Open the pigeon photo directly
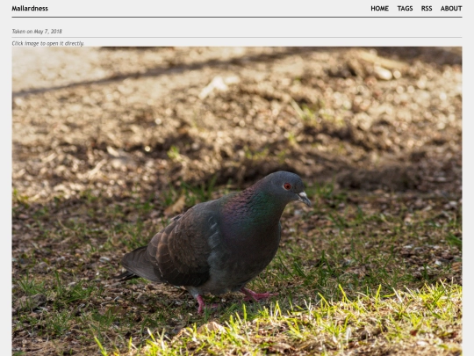 237,201
